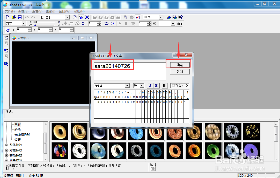280x178 pixels.
Task: Open the fps dropdown showing 15
Action: pos(173,23)
